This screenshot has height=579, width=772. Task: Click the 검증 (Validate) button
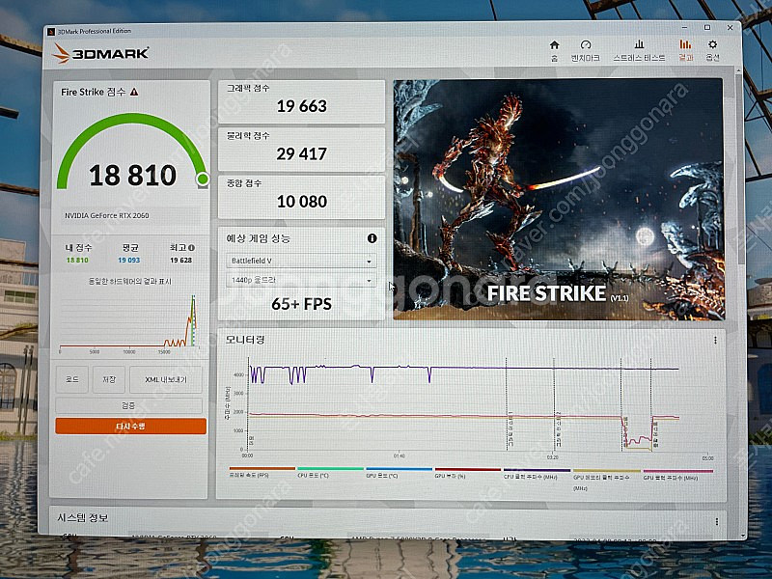(x=128, y=405)
